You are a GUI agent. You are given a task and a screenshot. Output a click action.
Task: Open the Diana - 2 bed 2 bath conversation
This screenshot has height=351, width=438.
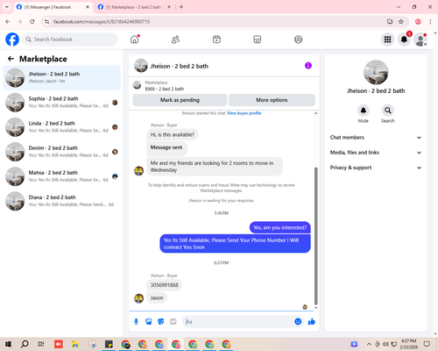click(x=61, y=201)
